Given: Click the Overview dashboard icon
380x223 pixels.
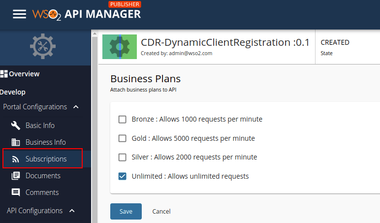Looking at the screenshot, I should pos(4,74).
